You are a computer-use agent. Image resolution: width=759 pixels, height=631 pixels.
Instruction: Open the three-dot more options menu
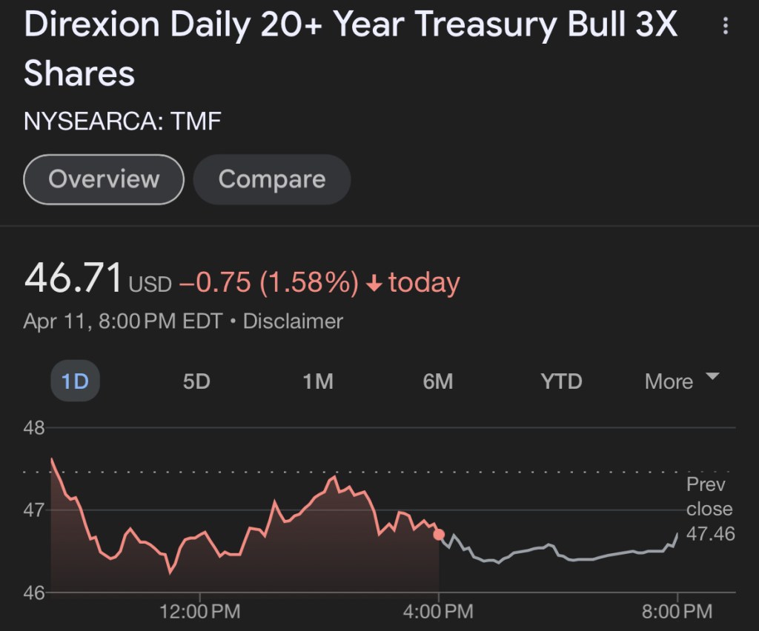pyautogui.click(x=725, y=27)
